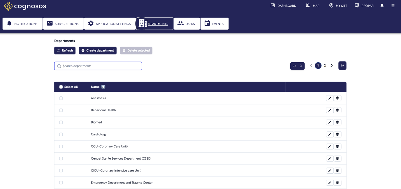401x189 pixels.
Task: Open the Dashboard page
Action: [x=283, y=6]
